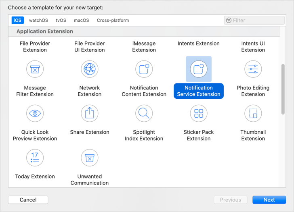The width and height of the screenshot is (294, 212).
Task: Click the template list vertical scrollbar
Action: pos(283,89)
